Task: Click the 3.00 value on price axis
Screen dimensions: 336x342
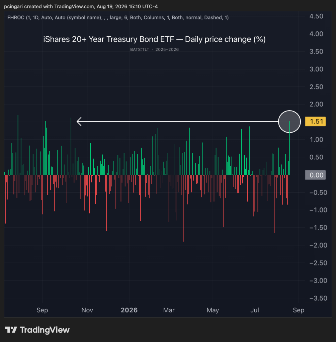Action: coord(316,69)
